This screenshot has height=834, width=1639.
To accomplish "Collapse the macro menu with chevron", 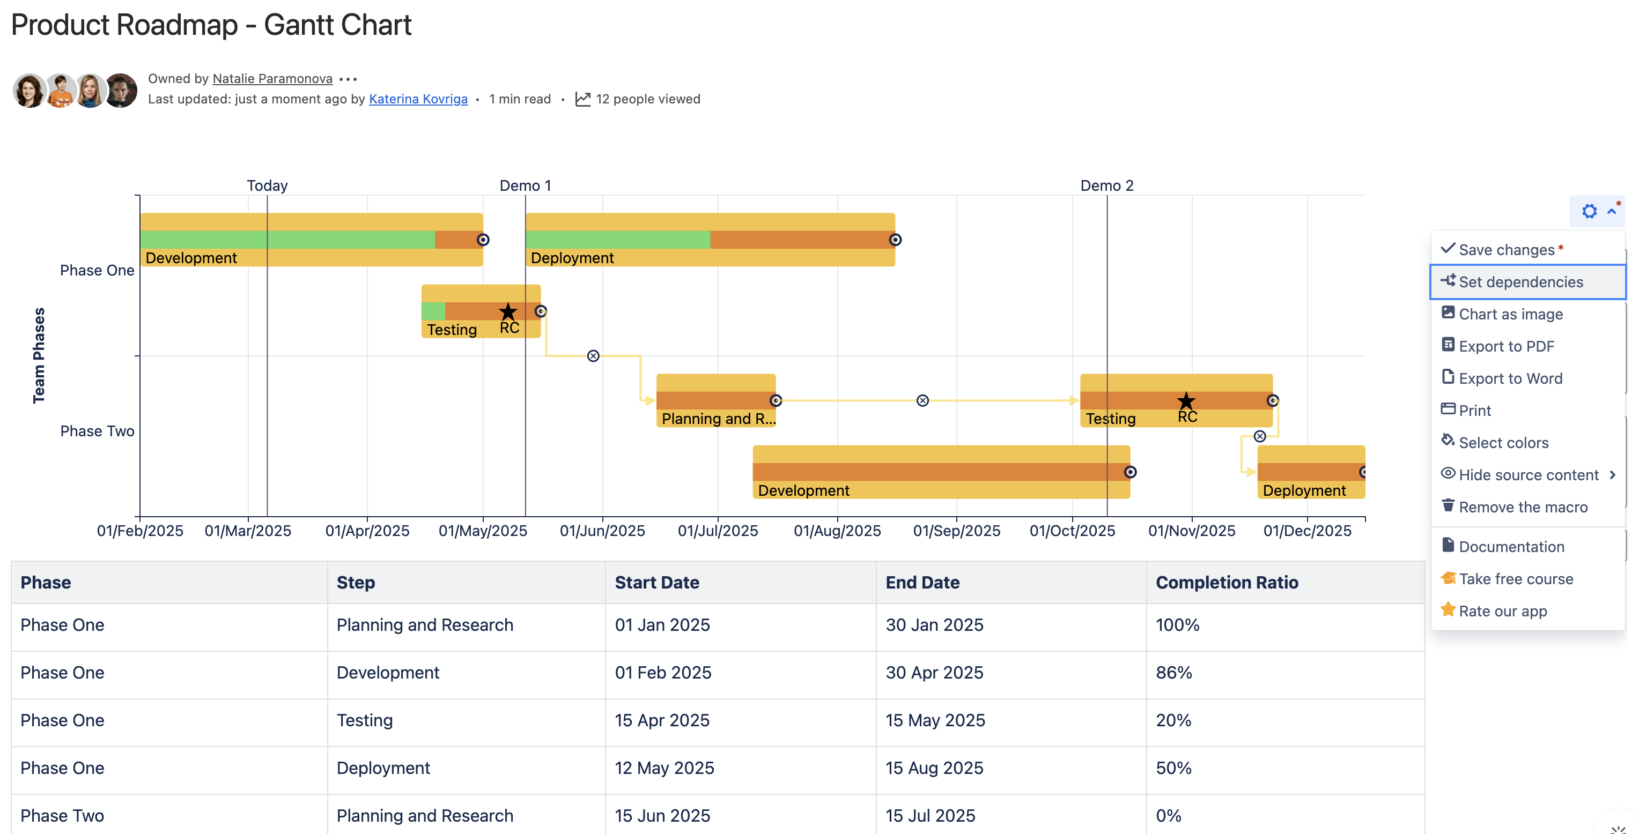I will 1612,211.
